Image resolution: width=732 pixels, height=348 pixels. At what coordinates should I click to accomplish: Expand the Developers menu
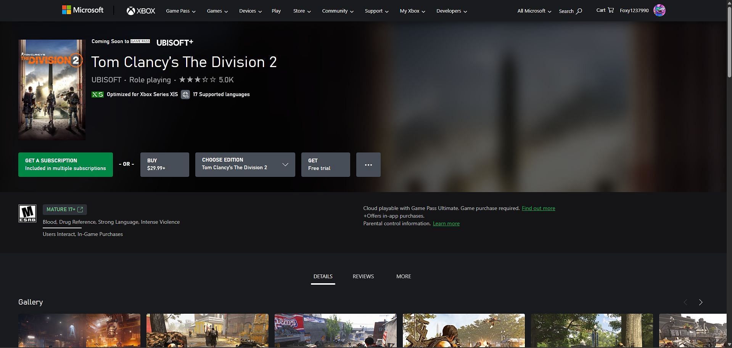click(452, 11)
